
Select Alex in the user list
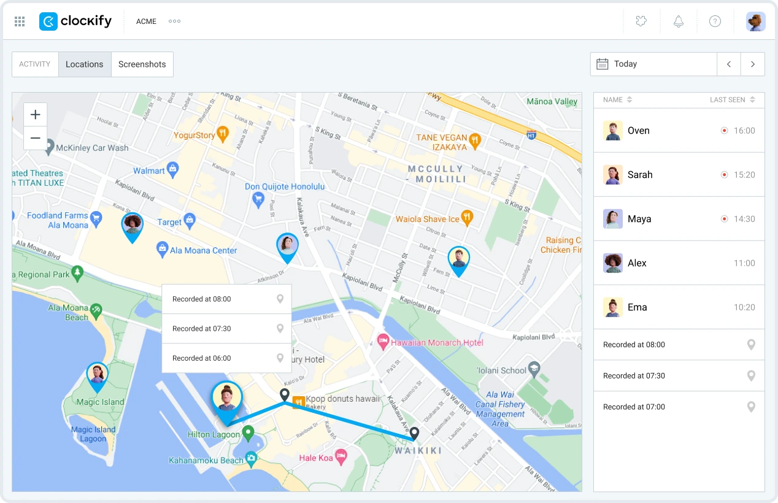click(679, 263)
